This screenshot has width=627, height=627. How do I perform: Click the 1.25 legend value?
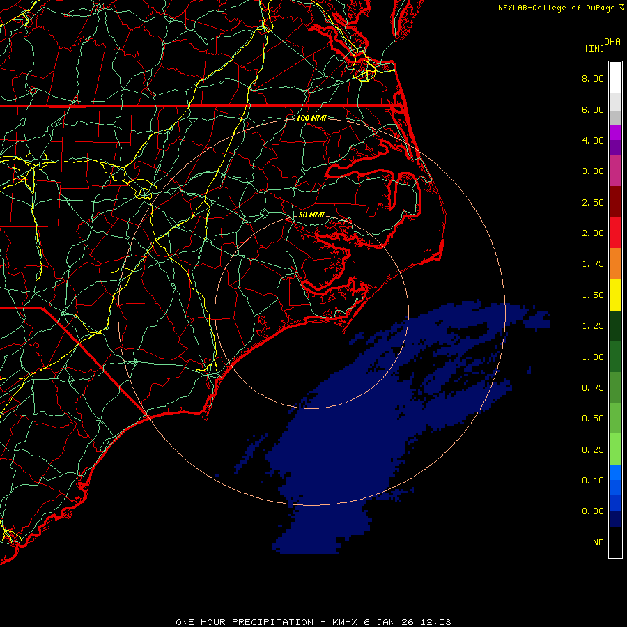pos(593,326)
